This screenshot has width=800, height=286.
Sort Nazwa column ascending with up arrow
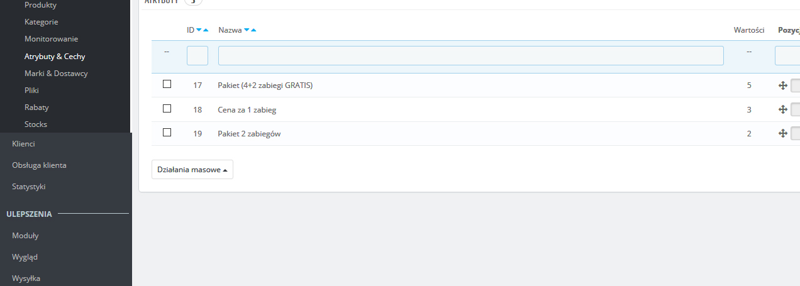[x=253, y=30]
